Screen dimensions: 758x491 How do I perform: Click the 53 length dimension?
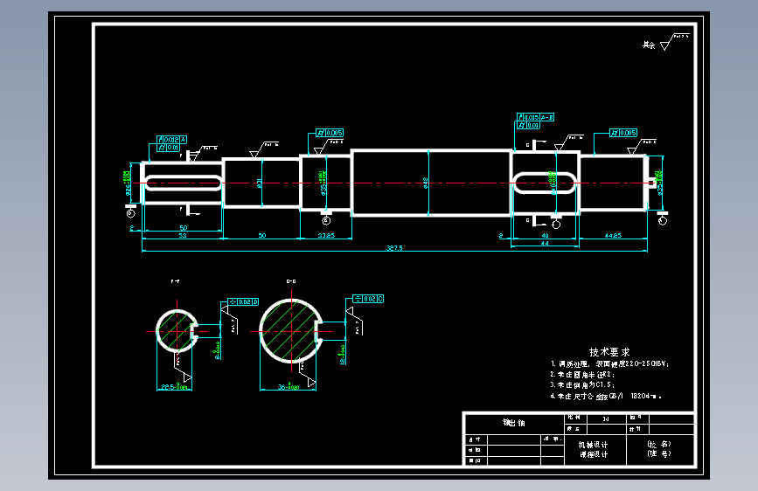182,235
